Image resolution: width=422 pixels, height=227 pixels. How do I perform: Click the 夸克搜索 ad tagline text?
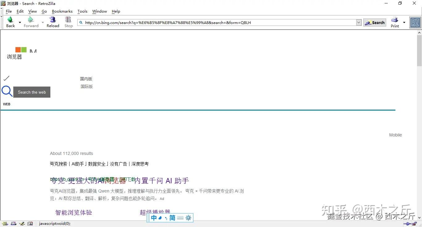point(99,164)
